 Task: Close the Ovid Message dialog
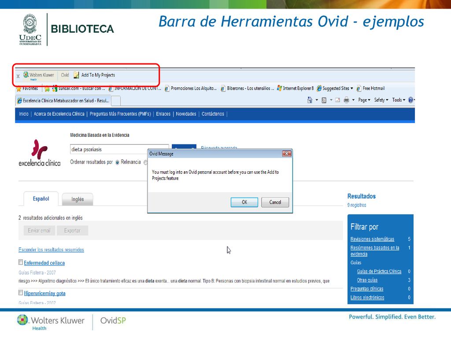coord(286,154)
